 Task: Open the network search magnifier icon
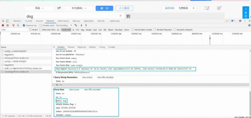click(18, 25)
